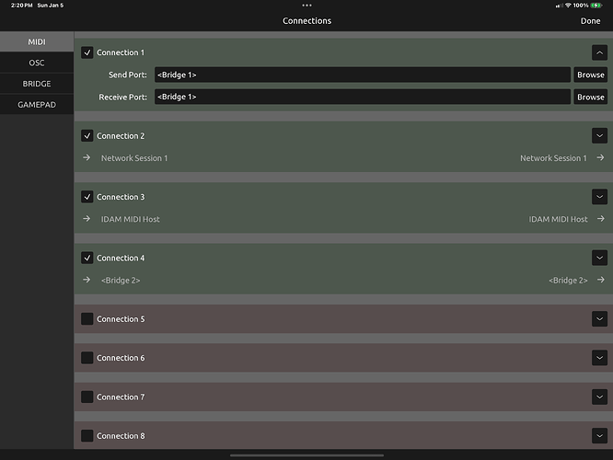Click left arrow icon beside Bridge 2
Screen dimensions: 613x460
[x=87, y=280]
